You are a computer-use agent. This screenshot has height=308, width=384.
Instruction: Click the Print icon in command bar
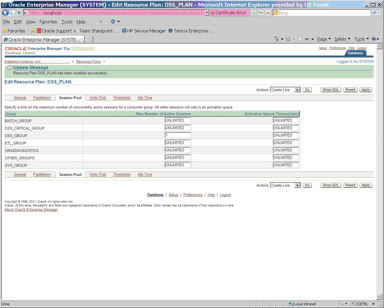click(x=307, y=39)
